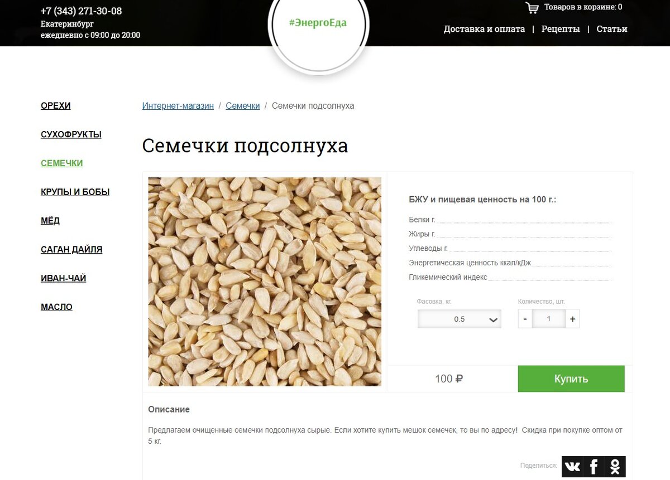Select Крупы и бобы category
Screen dimensions: 670x480
tap(75, 192)
